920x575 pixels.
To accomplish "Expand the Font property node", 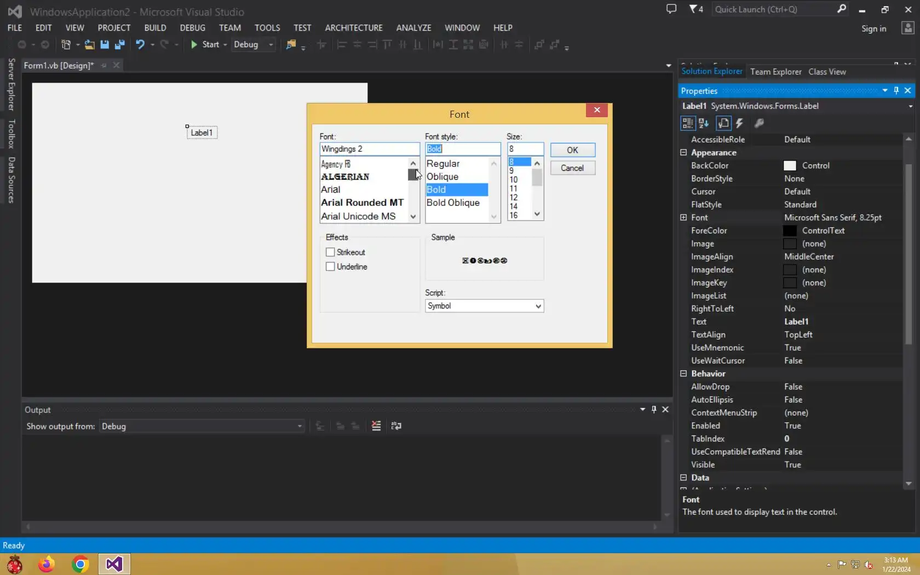I will pyautogui.click(x=683, y=217).
